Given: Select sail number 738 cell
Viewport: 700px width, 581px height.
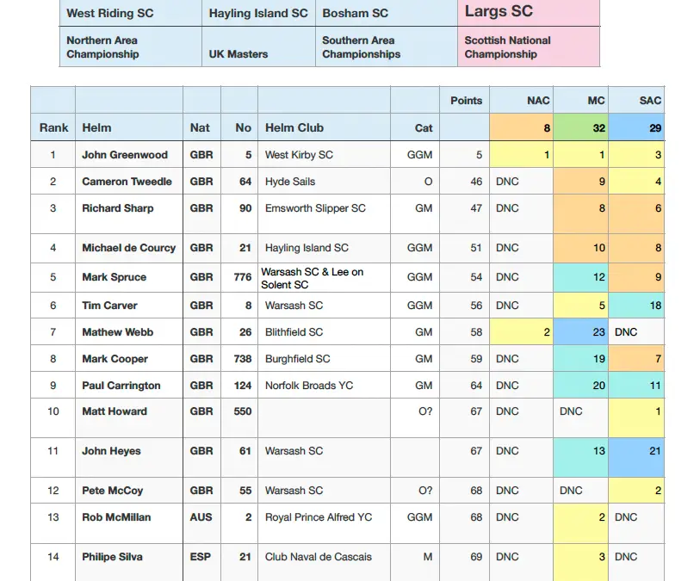Looking at the screenshot, I should [x=239, y=358].
